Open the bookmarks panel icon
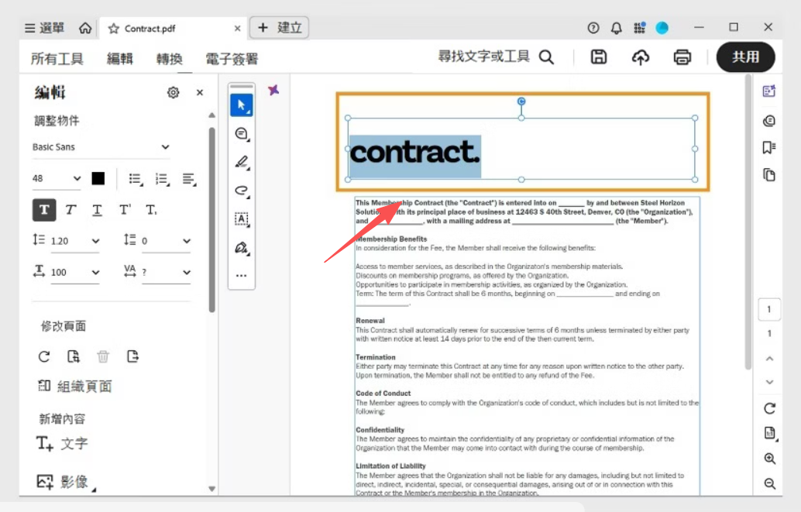 pos(768,147)
